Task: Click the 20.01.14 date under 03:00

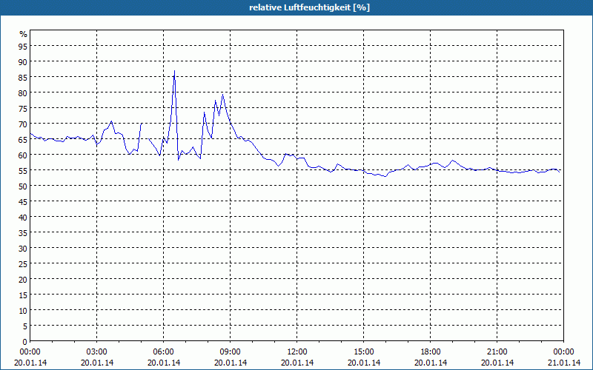Action: 97,363
